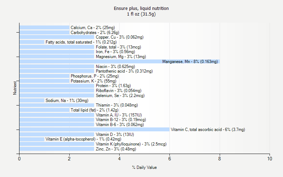
Task: Click the blue bar beside the Sodium label
Action: click(x=32, y=100)
